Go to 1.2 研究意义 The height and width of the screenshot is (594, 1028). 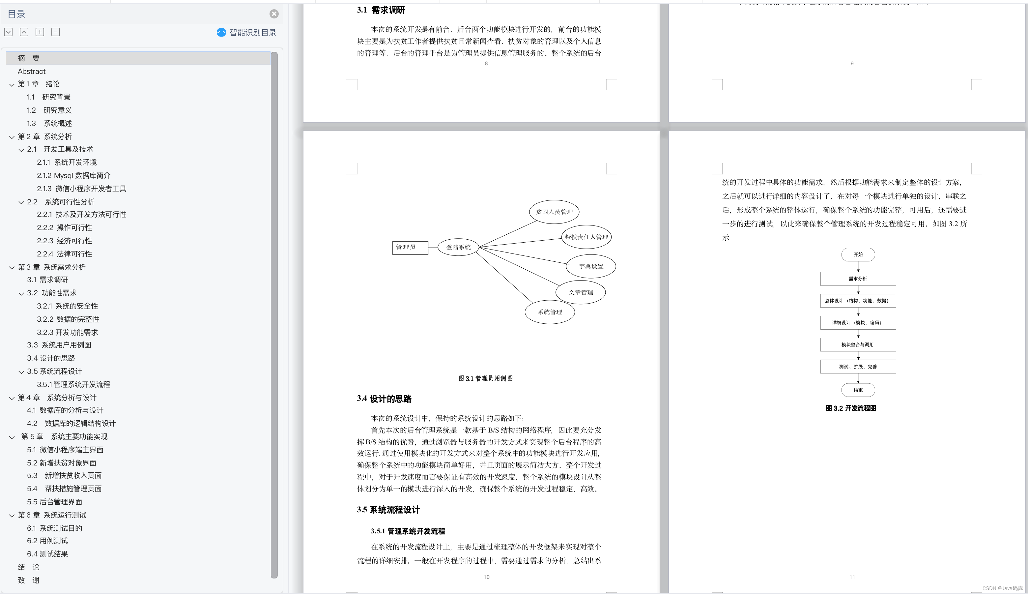(x=49, y=110)
